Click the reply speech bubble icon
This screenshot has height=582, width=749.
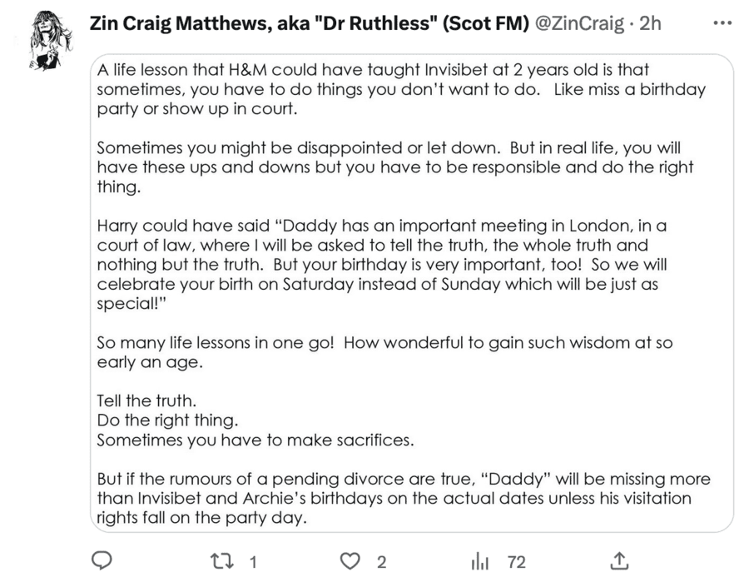[x=102, y=562]
